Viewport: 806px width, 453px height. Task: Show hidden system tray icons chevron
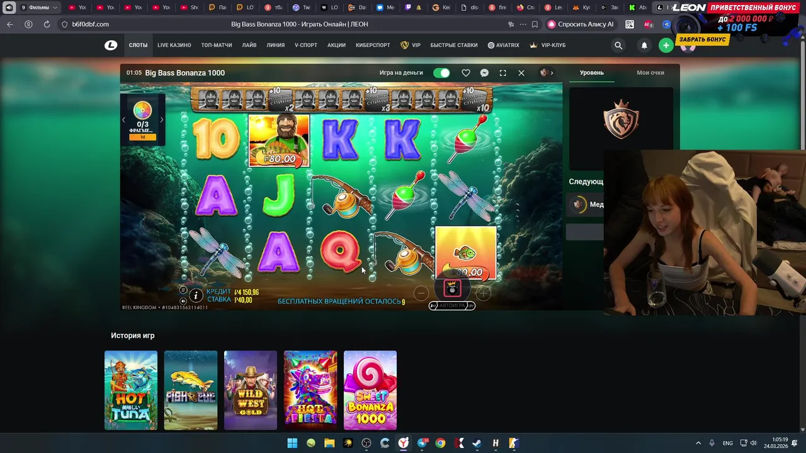click(x=698, y=443)
